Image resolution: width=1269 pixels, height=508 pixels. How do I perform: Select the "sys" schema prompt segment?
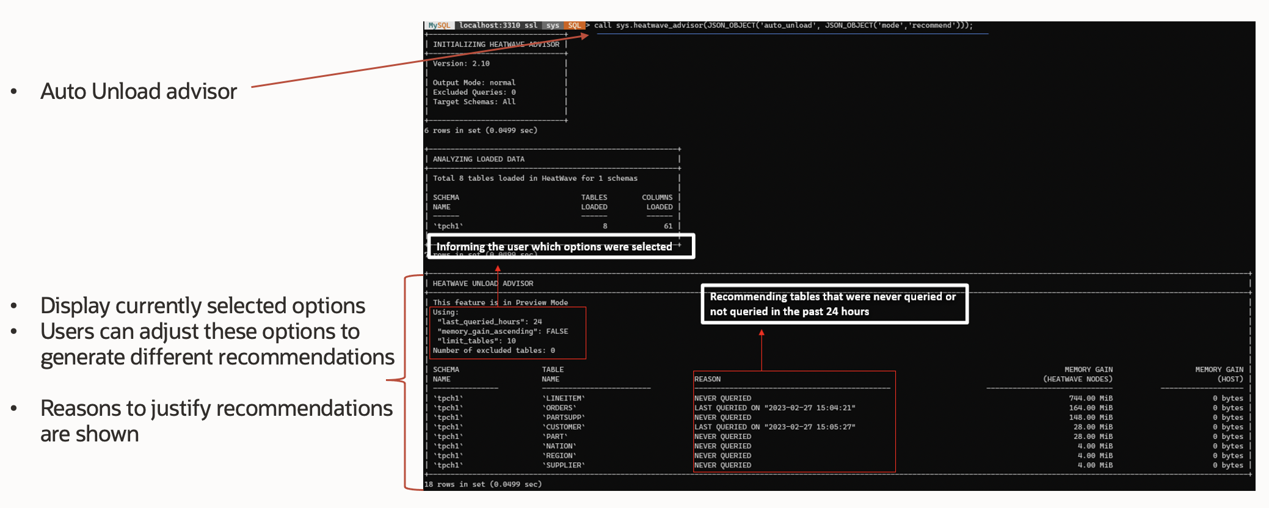[553, 26]
